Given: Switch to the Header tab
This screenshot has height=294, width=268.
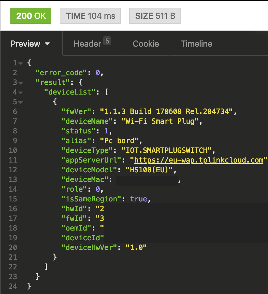Looking at the screenshot, I should (87, 43).
